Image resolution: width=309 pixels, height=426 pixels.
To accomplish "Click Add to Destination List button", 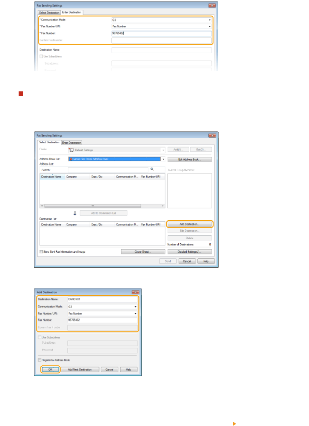I will (x=104, y=213).
